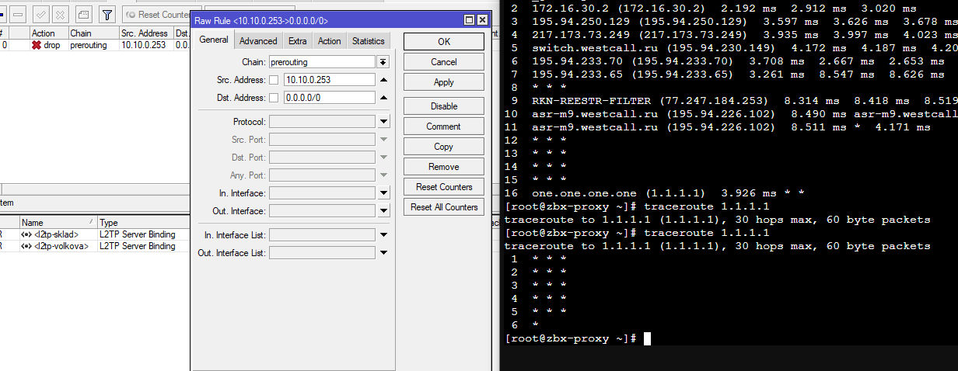Click the Disable button

click(x=443, y=106)
